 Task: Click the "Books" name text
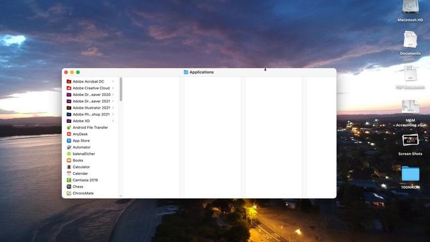pos(78,161)
